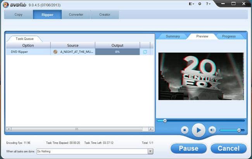
Task: Open the Creator tab
Action: 105,14
